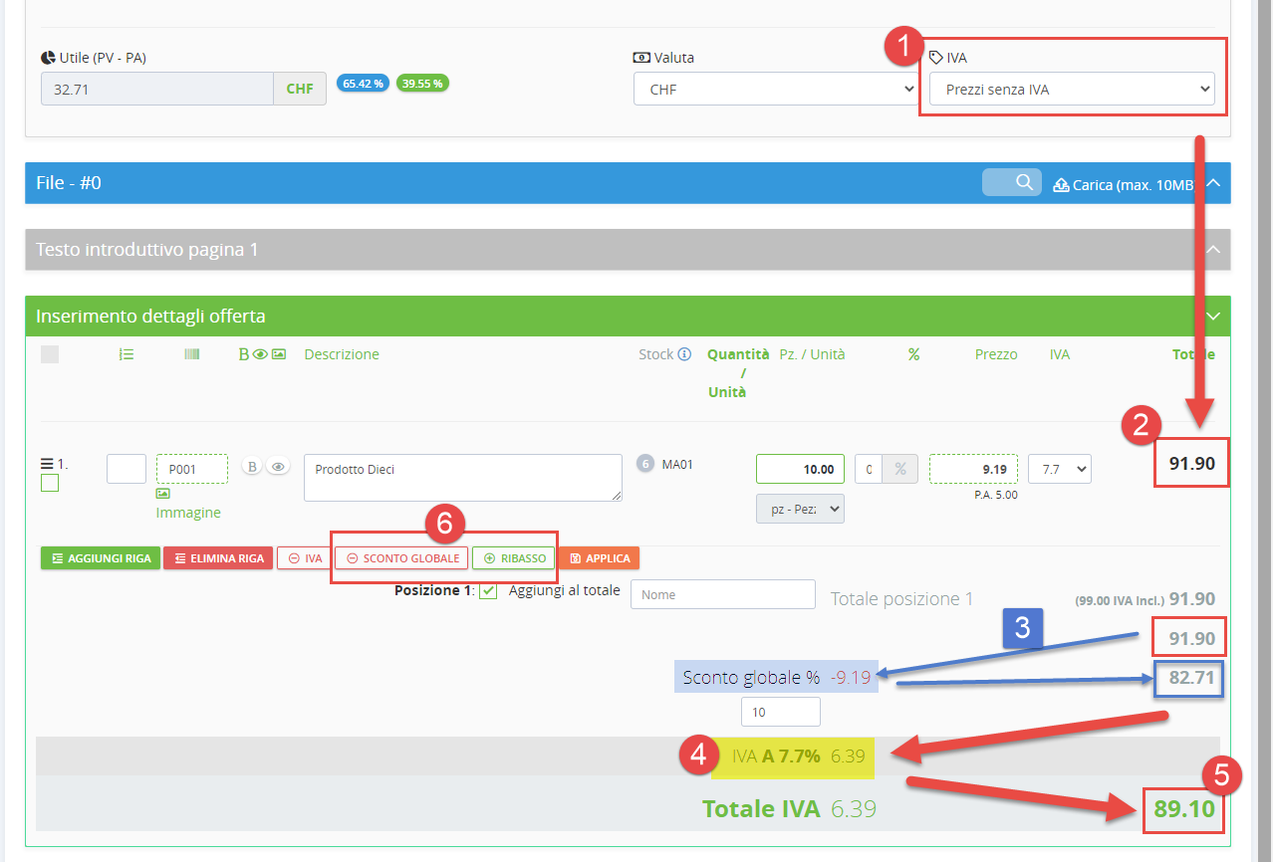Click the numbered list column header icon
This screenshot has height=862, width=1273.
tap(127, 354)
